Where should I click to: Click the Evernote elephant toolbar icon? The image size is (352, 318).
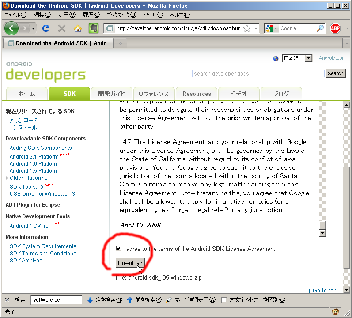click(x=94, y=28)
